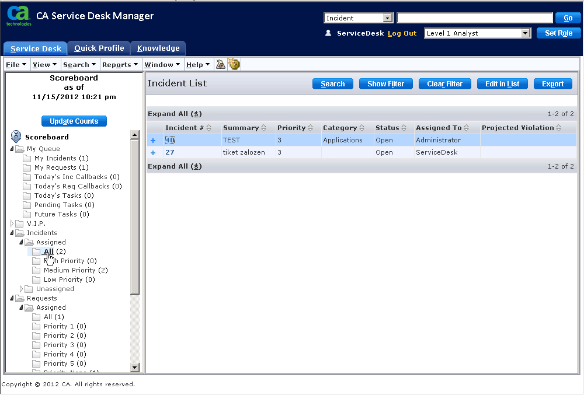The width and height of the screenshot is (584, 395).
Task: Collapse the Incidents tree node
Action: [x=12, y=233]
